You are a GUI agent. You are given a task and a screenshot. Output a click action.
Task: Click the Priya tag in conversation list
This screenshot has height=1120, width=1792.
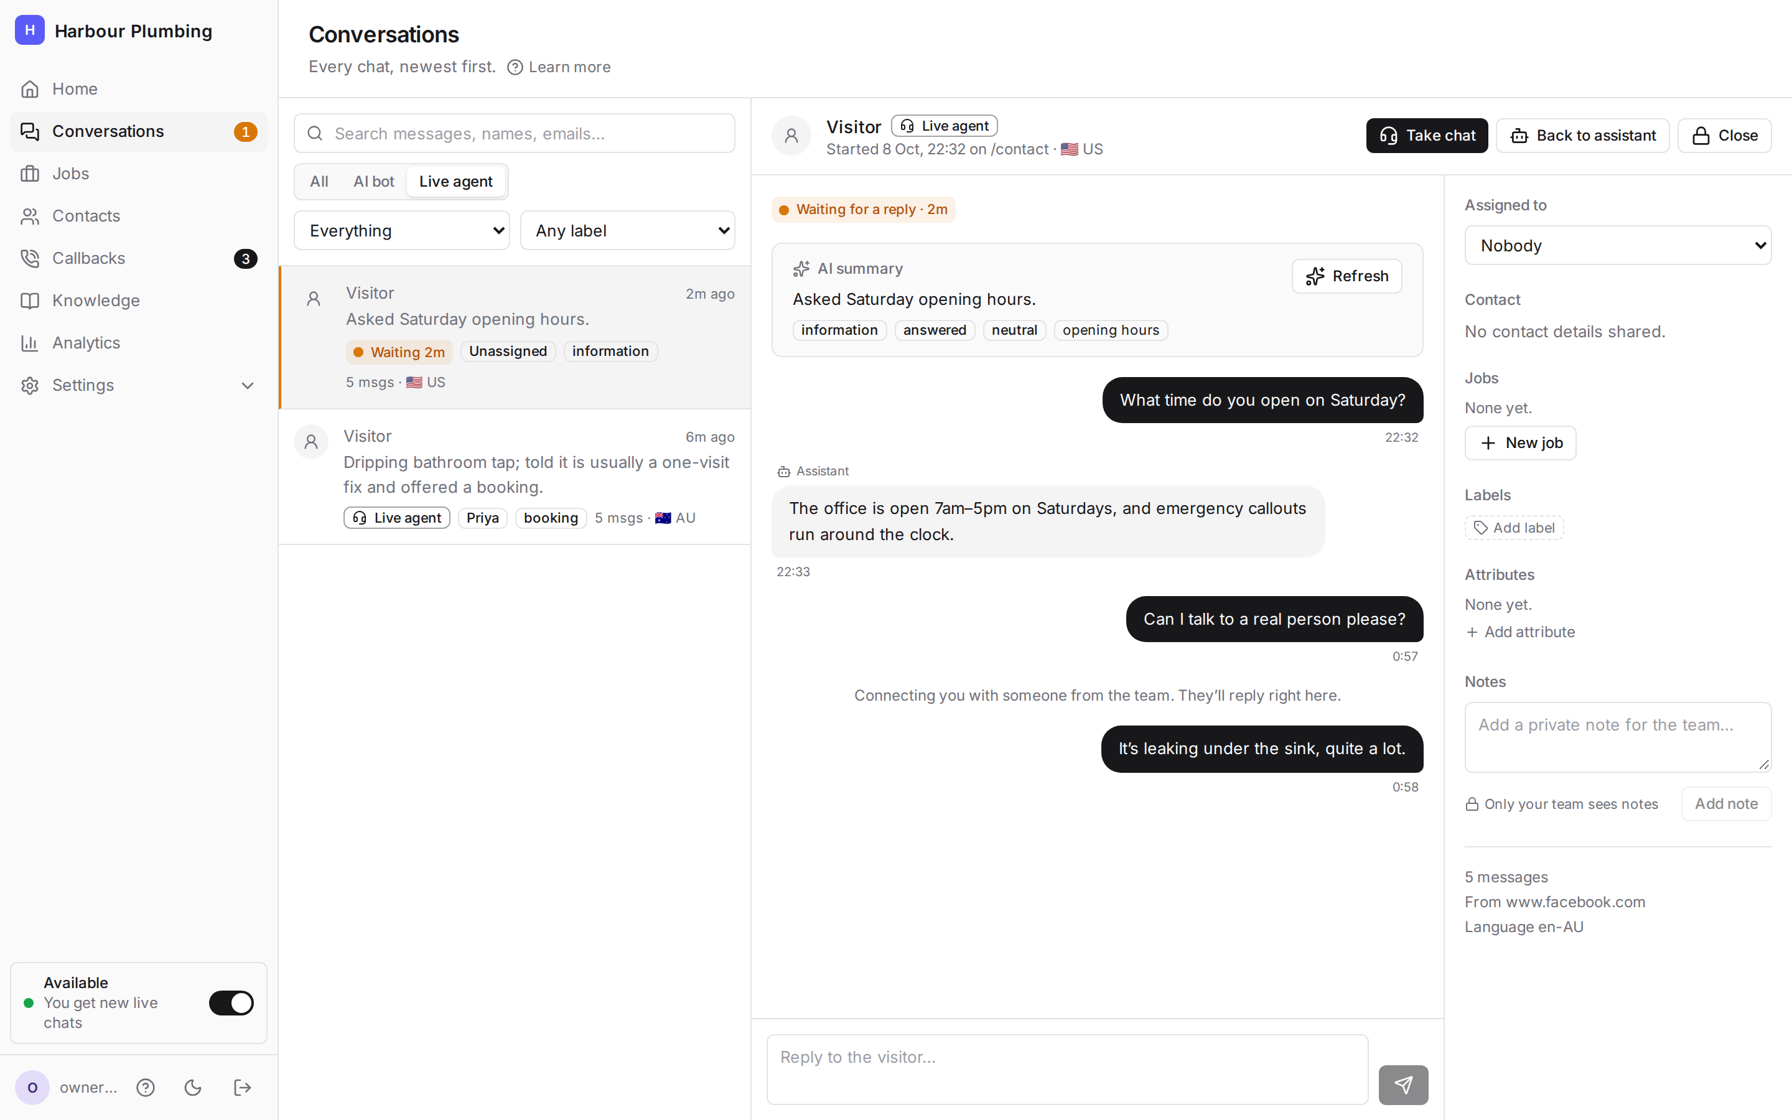(x=483, y=518)
